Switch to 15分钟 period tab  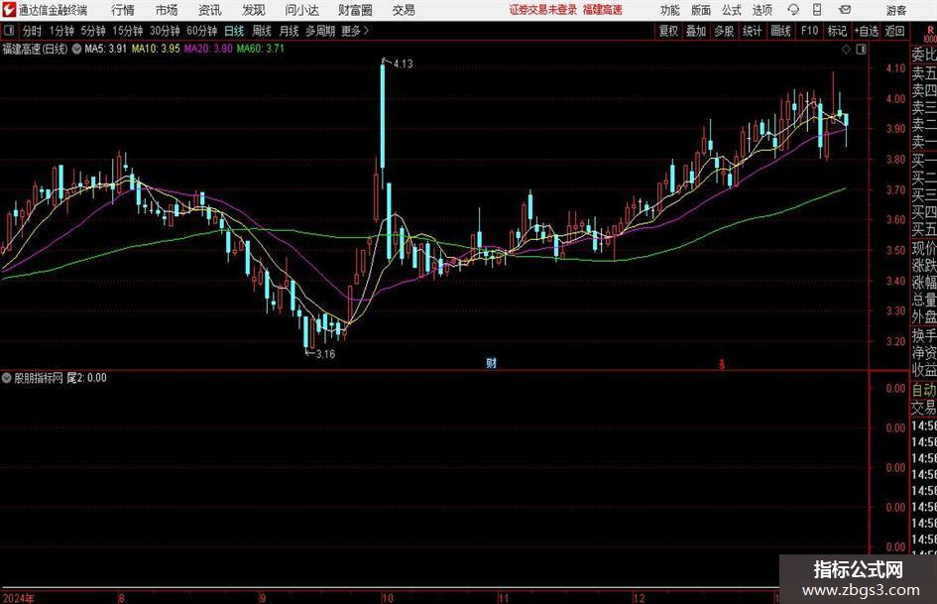(127, 31)
